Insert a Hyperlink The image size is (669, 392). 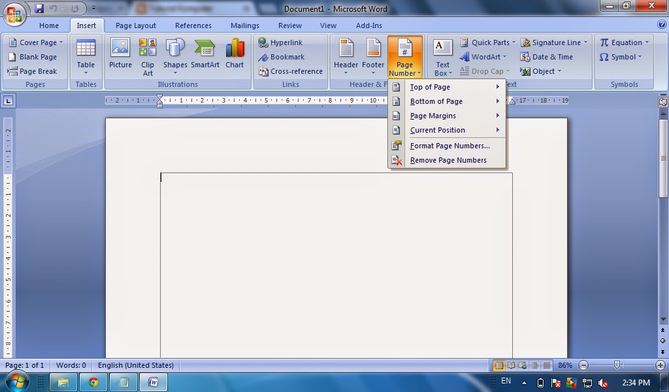(x=281, y=42)
